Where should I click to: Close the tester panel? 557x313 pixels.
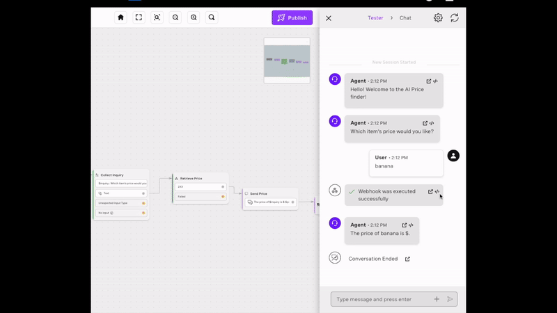click(329, 18)
